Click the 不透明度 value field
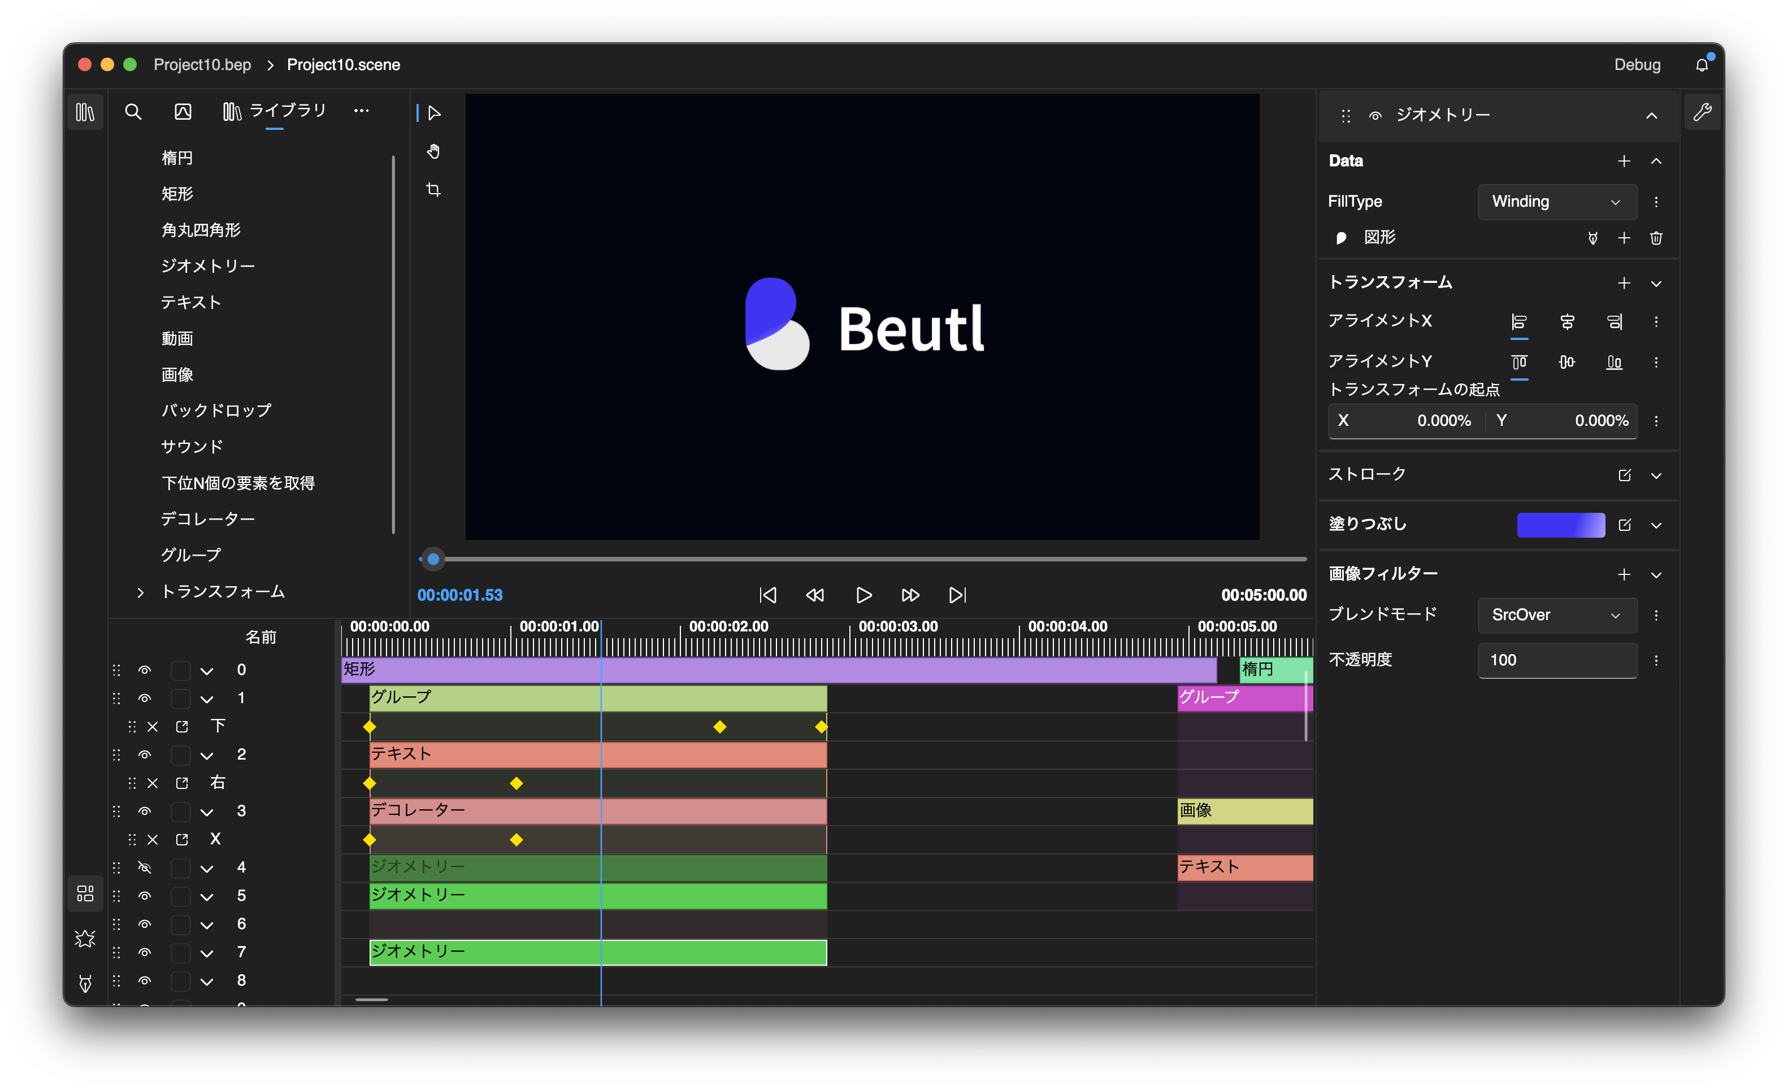Viewport: 1788px width, 1090px height. (1556, 660)
